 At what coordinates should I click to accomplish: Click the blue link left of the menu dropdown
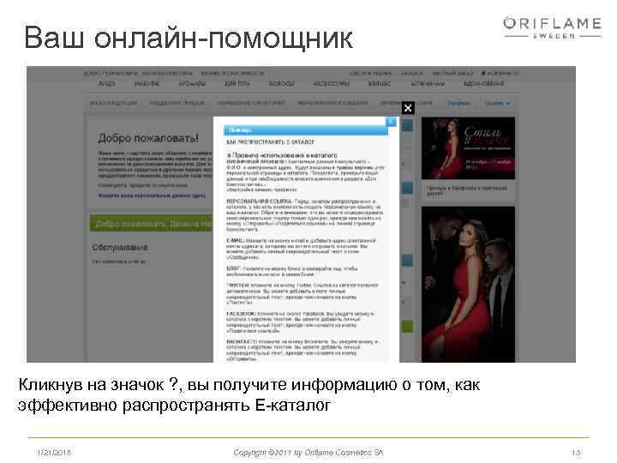pos(458,103)
